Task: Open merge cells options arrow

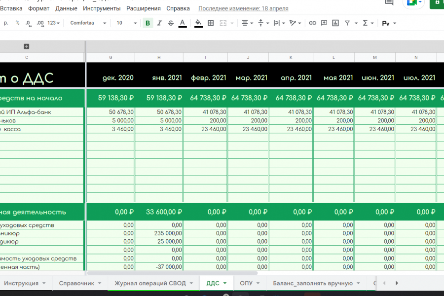Action: click(x=232, y=23)
